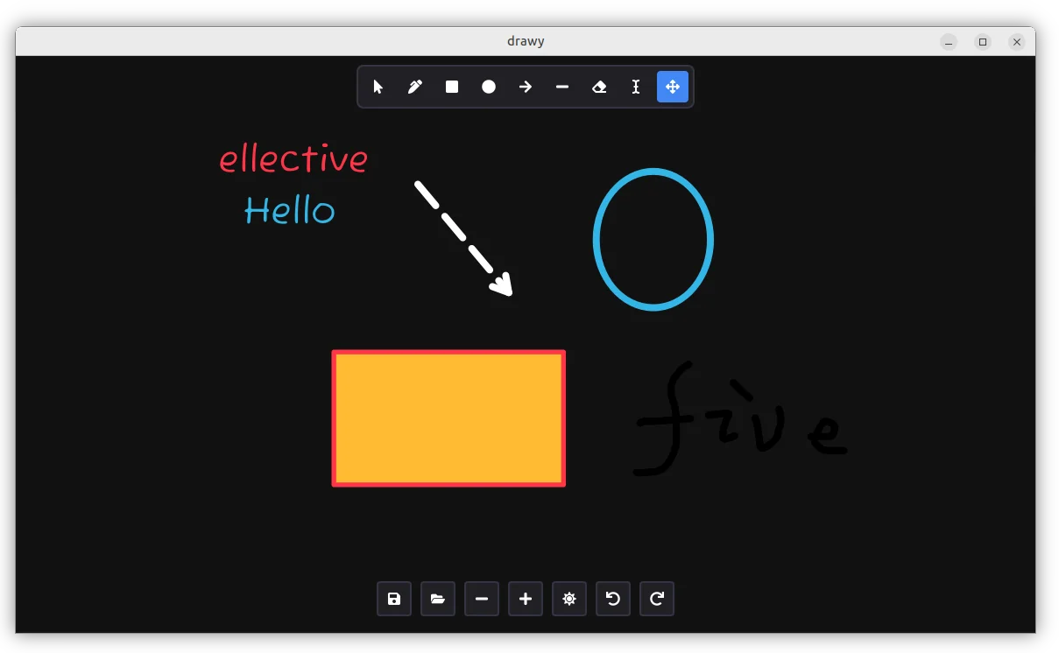Viewport: 1059px width, 653px height.
Task: Activate the eraser tool
Action: [x=599, y=87]
